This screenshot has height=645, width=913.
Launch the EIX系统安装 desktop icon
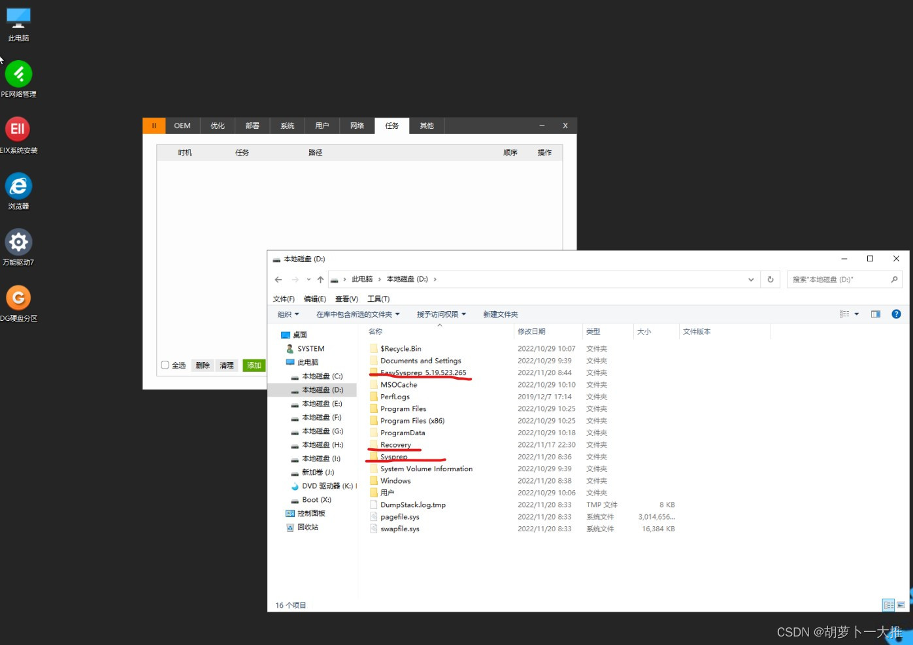tap(18, 135)
